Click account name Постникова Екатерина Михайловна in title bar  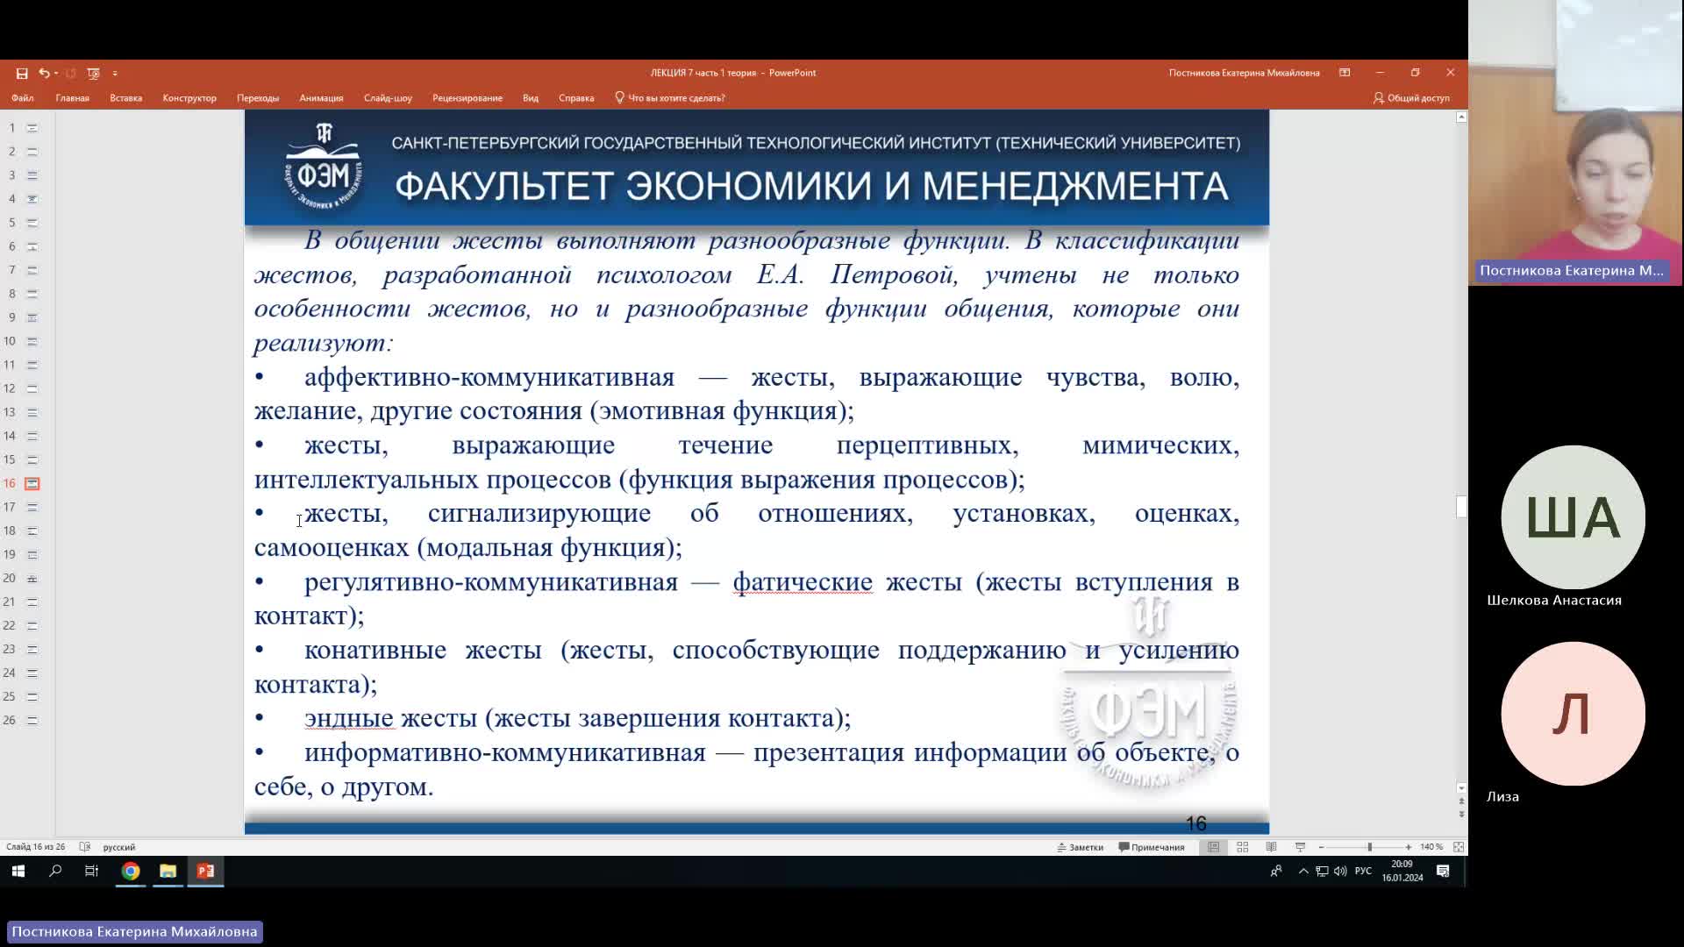pyautogui.click(x=1244, y=73)
